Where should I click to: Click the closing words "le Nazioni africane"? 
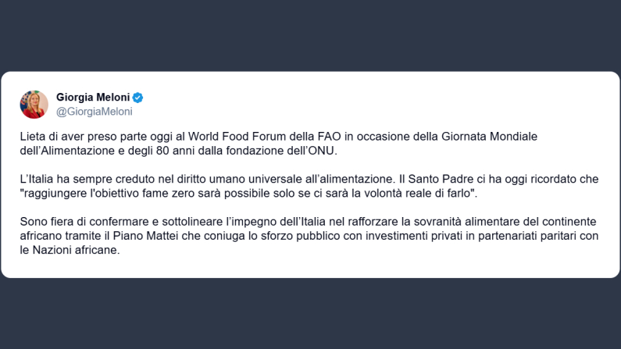tap(70, 251)
